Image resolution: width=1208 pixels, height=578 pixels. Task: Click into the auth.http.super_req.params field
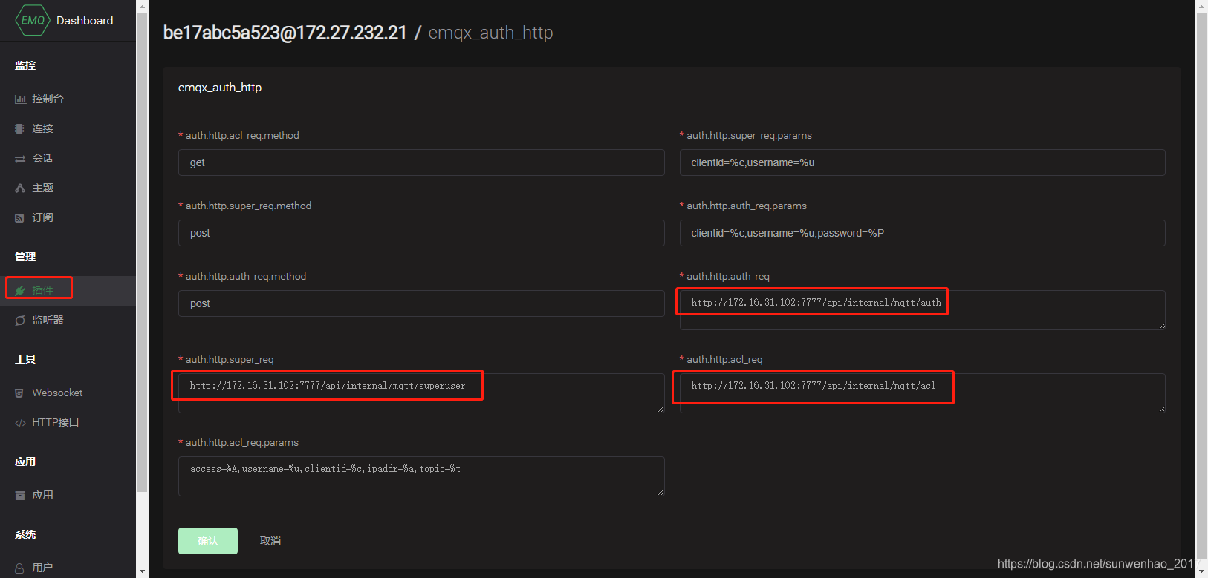click(x=922, y=162)
